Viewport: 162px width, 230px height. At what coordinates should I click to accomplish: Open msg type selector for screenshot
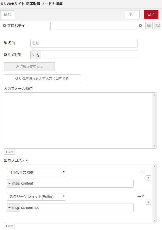tap(14, 208)
